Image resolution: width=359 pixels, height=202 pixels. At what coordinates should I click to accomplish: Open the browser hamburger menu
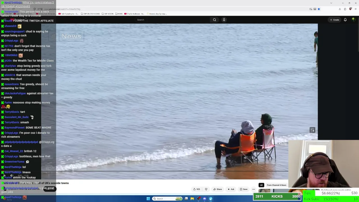[x=356, y=9]
